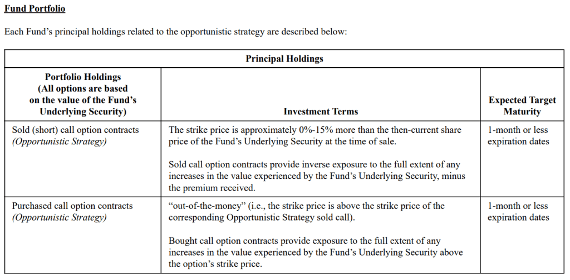
Task: Select the "Portfolio Holdings" column header
Action: pyautogui.click(x=83, y=77)
